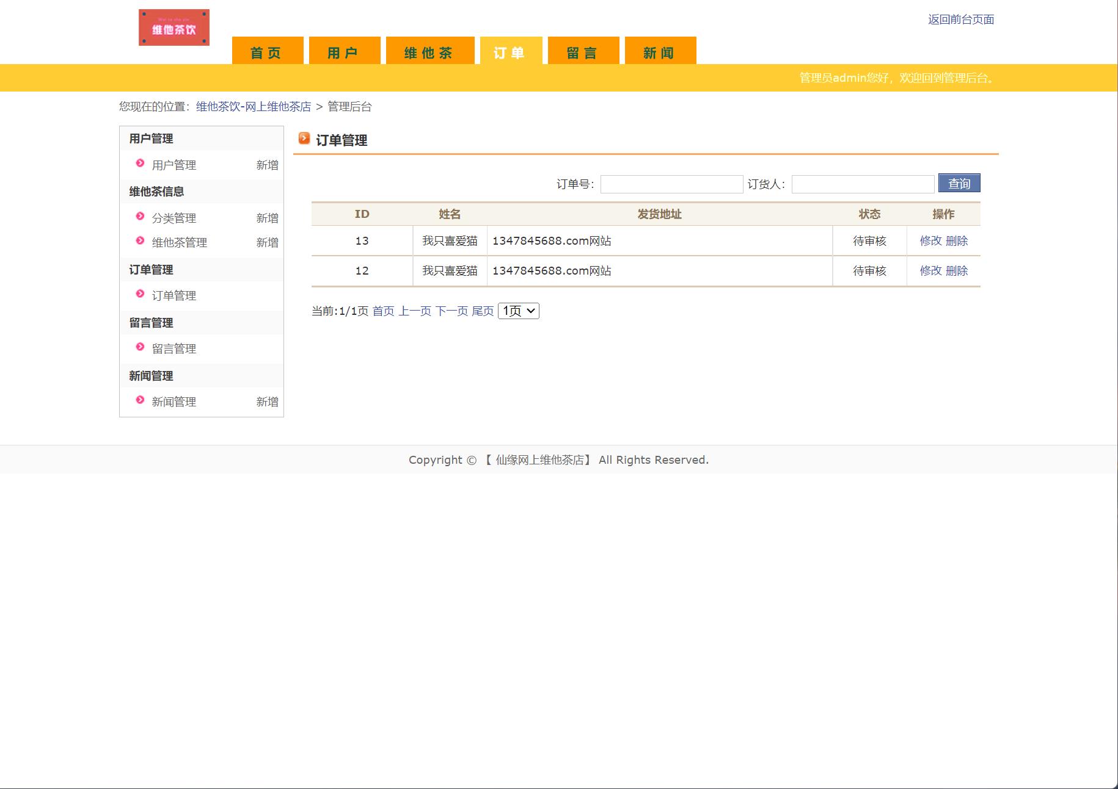Switch to the 用户 tab

345,52
